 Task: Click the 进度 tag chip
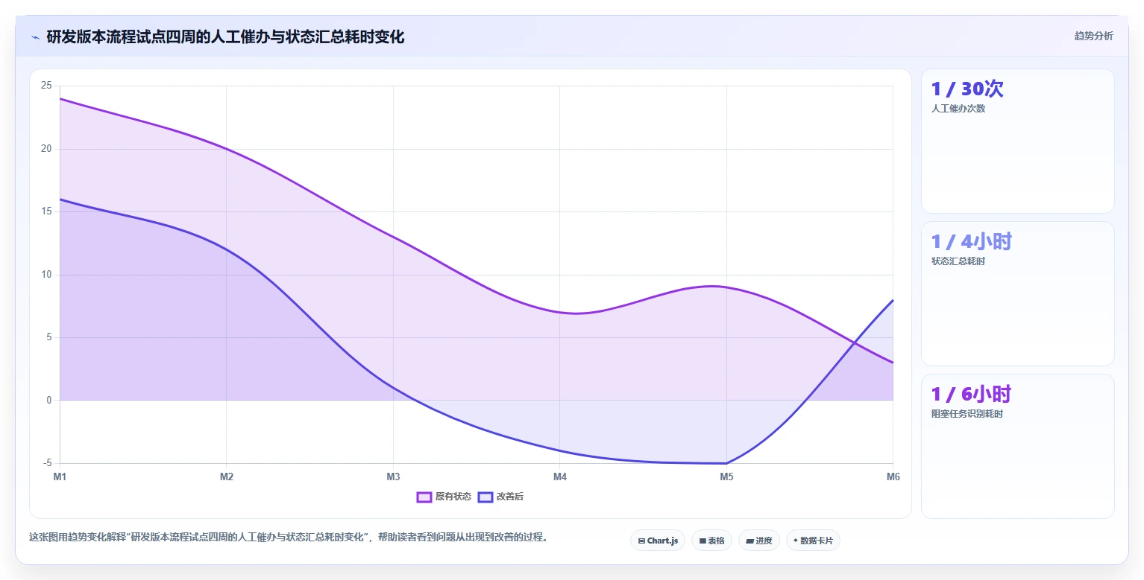coord(759,541)
